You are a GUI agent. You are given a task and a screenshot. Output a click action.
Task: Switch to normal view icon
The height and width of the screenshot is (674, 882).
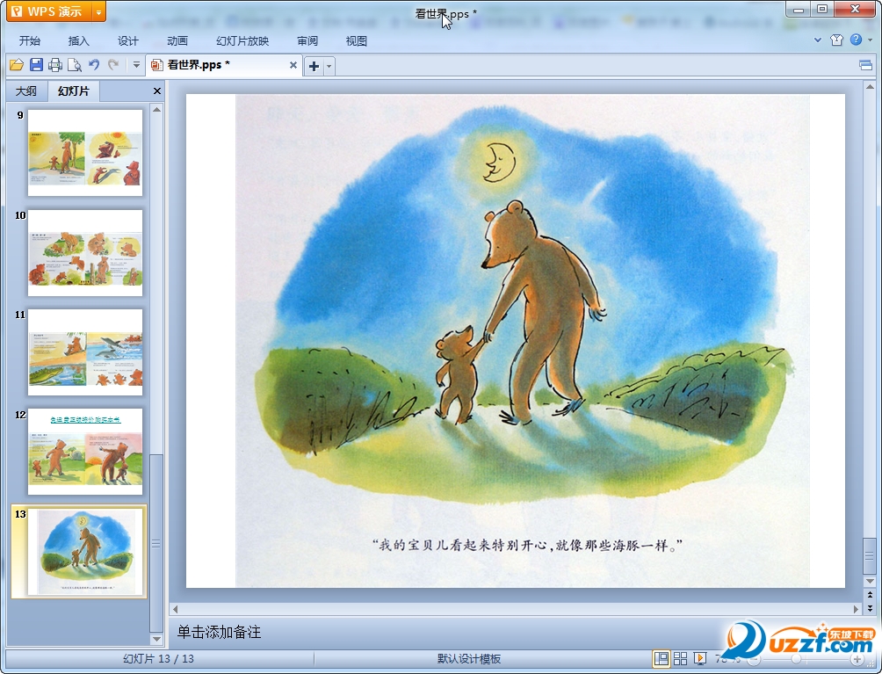click(661, 658)
